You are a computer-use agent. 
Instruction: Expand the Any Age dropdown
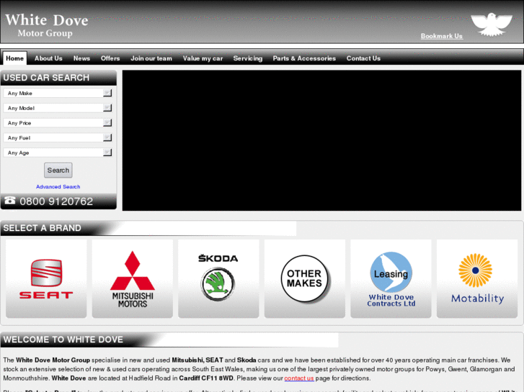click(58, 152)
